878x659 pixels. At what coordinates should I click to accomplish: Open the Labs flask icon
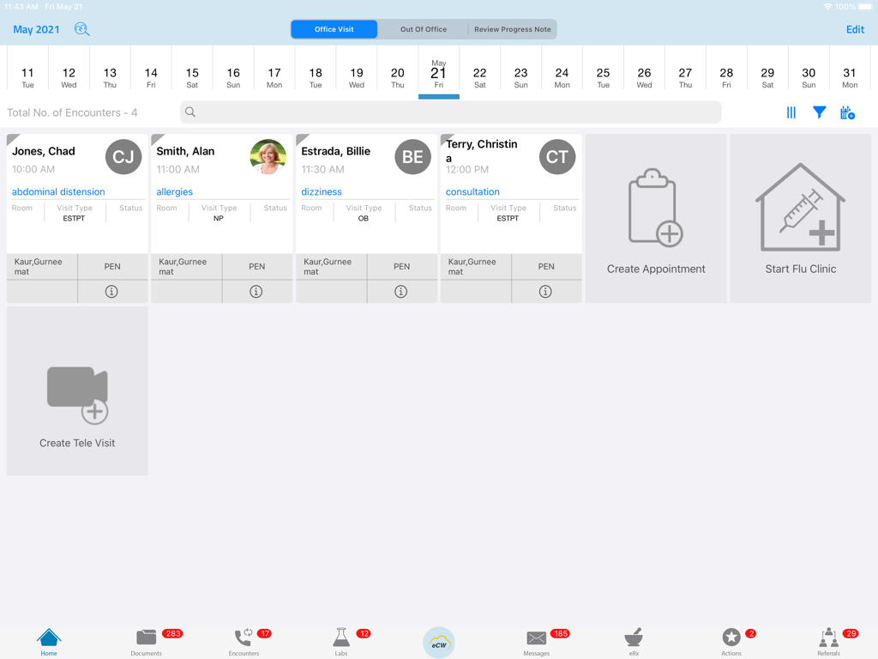pos(340,638)
